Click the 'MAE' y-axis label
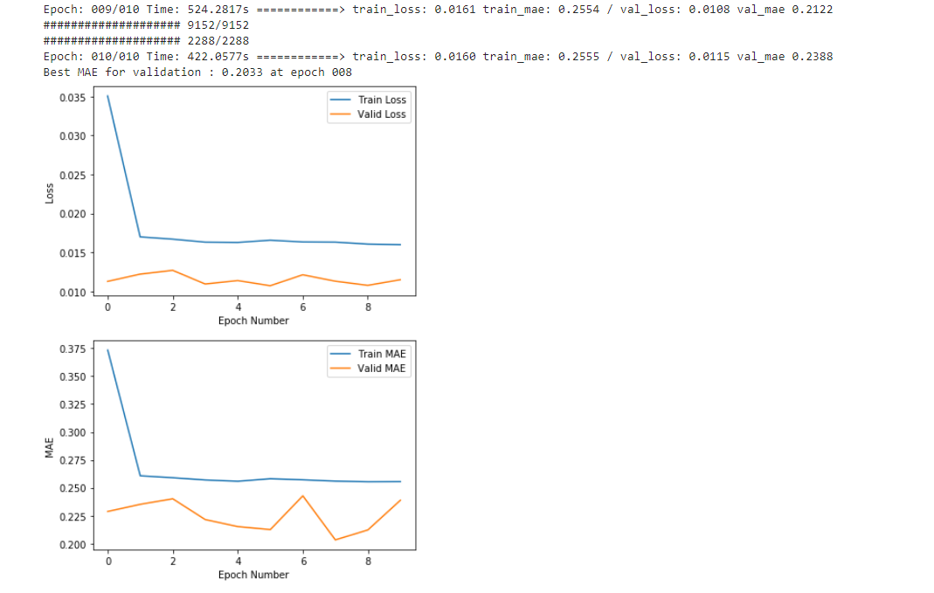This screenshot has height=593, width=934. click(x=50, y=447)
